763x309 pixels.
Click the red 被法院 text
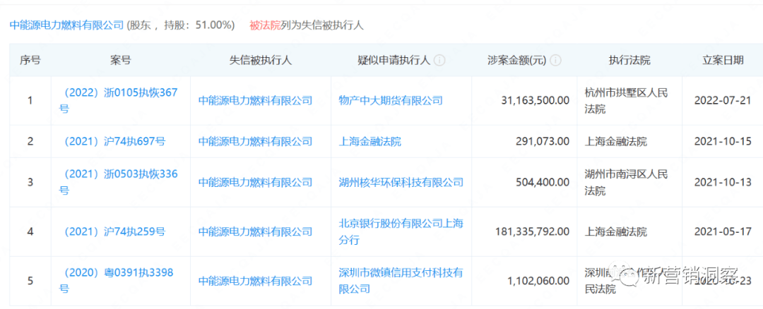pyautogui.click(x=264, y=25)
